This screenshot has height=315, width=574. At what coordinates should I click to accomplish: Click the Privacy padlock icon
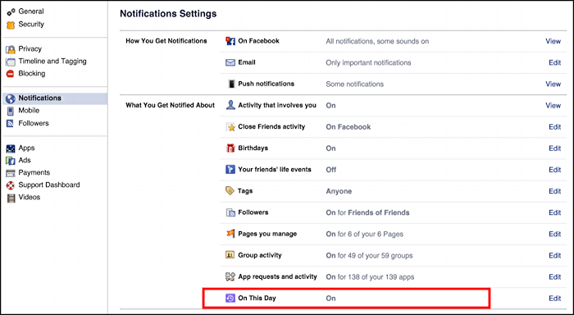click(x=11, y=49)
